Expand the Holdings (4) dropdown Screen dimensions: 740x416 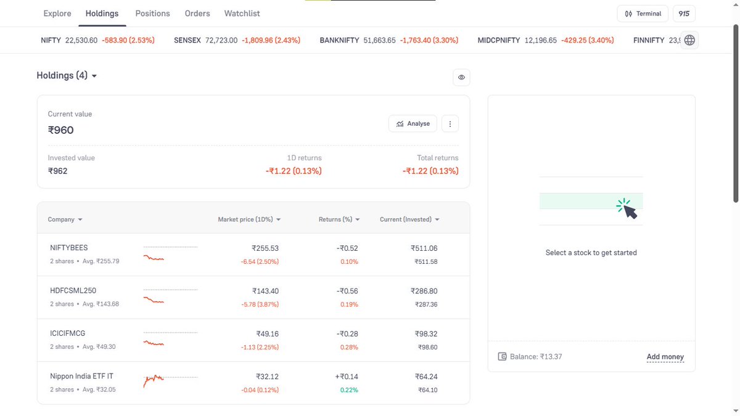click(x=67, y=75)
